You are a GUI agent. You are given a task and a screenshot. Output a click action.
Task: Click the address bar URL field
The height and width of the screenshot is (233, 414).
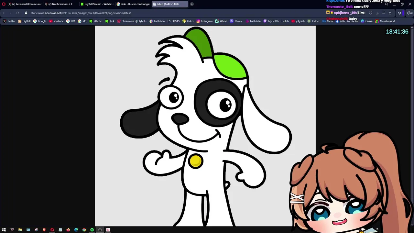coord(81,13)
